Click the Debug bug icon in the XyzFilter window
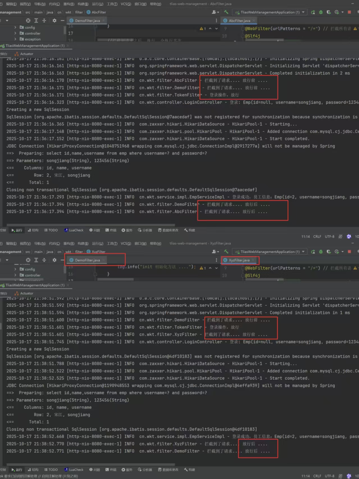The width and height of the screenshot is (359, 479). 321,252
